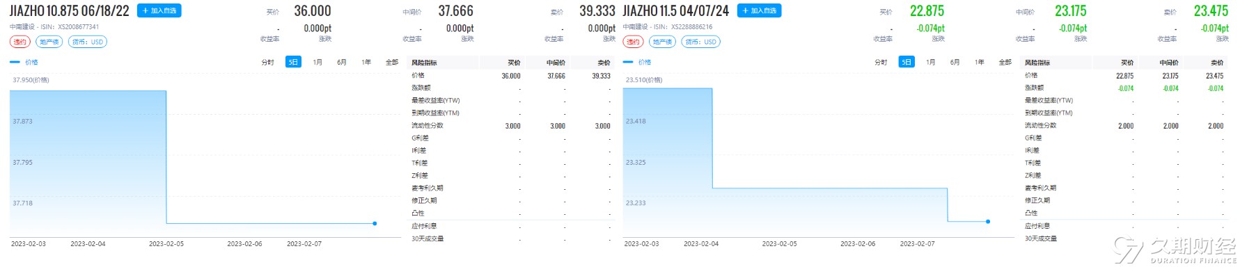Select 全部 range on JIAZHO 10.875 chart
Image resolution: width=1240 pixels, height=267 pixels.
pyautogui.click(x=392, y=62)
